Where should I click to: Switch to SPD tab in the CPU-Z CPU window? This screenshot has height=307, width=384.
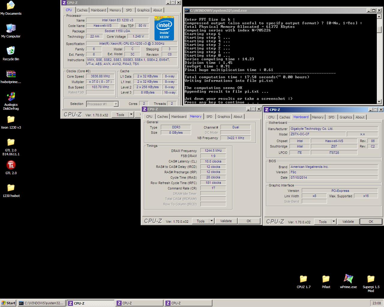point(129,10)
